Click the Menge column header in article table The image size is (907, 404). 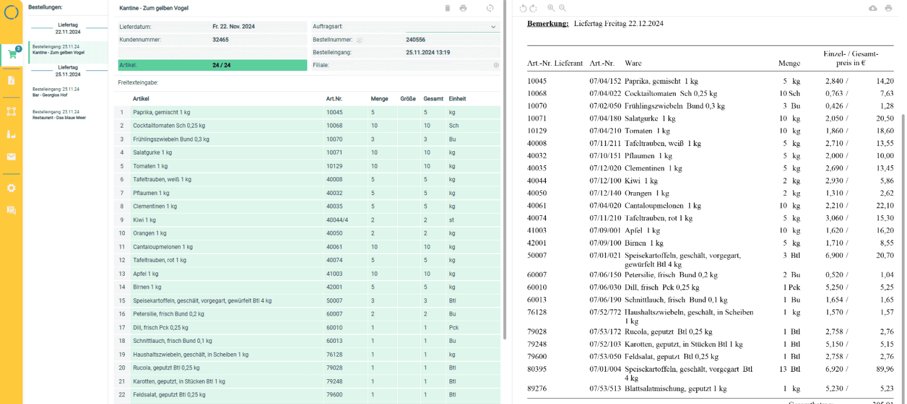coord(379,99)
